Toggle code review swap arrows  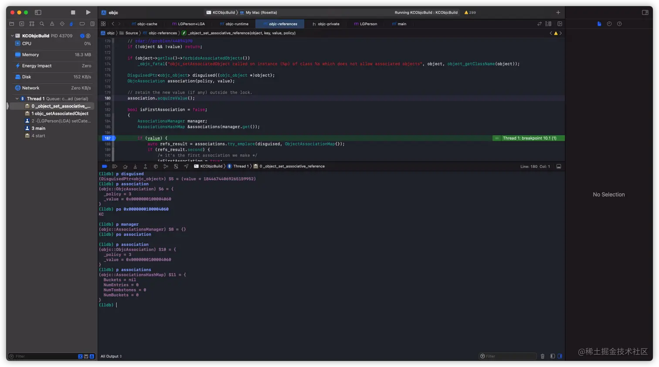pos(539,24)
